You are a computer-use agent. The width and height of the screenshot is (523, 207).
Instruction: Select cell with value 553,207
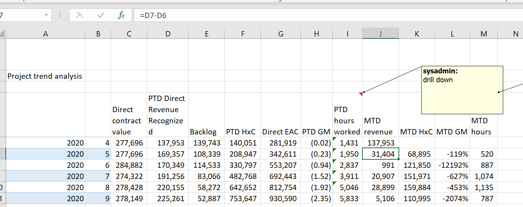click(281, 165)
